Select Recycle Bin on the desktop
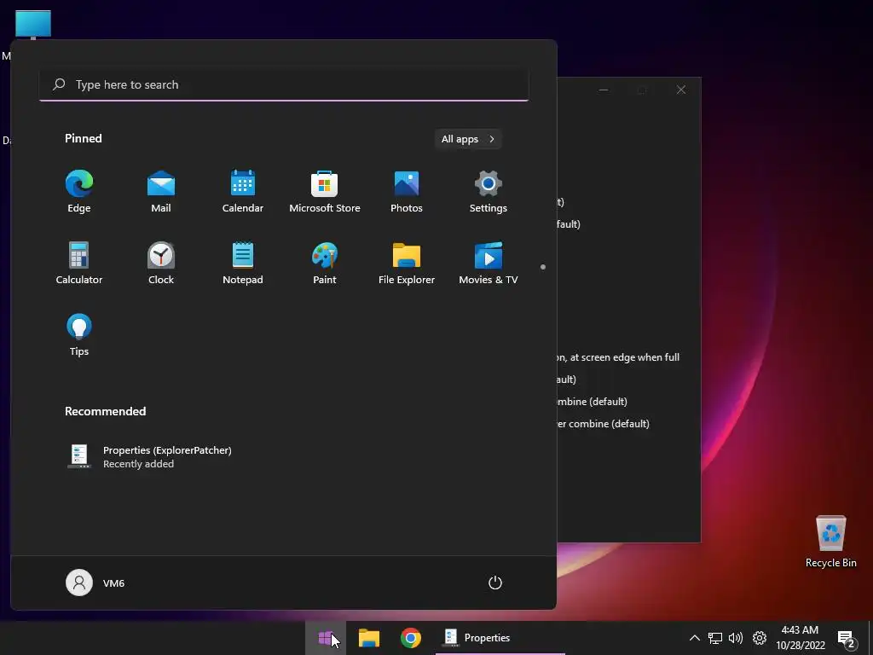The width and height of the screenshot is (873, 655). pyautogui.click(x=830, y=542)
